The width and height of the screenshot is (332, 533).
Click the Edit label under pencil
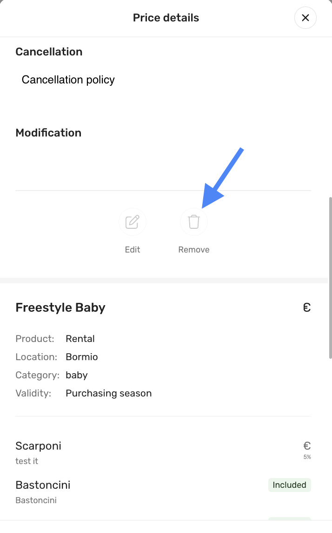133,250
